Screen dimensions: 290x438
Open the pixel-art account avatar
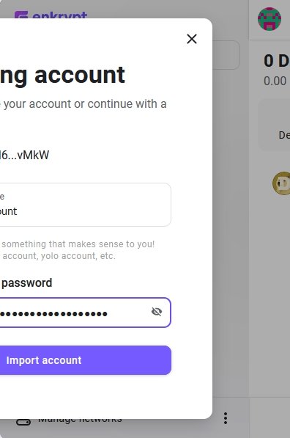(x=269, y=19)
